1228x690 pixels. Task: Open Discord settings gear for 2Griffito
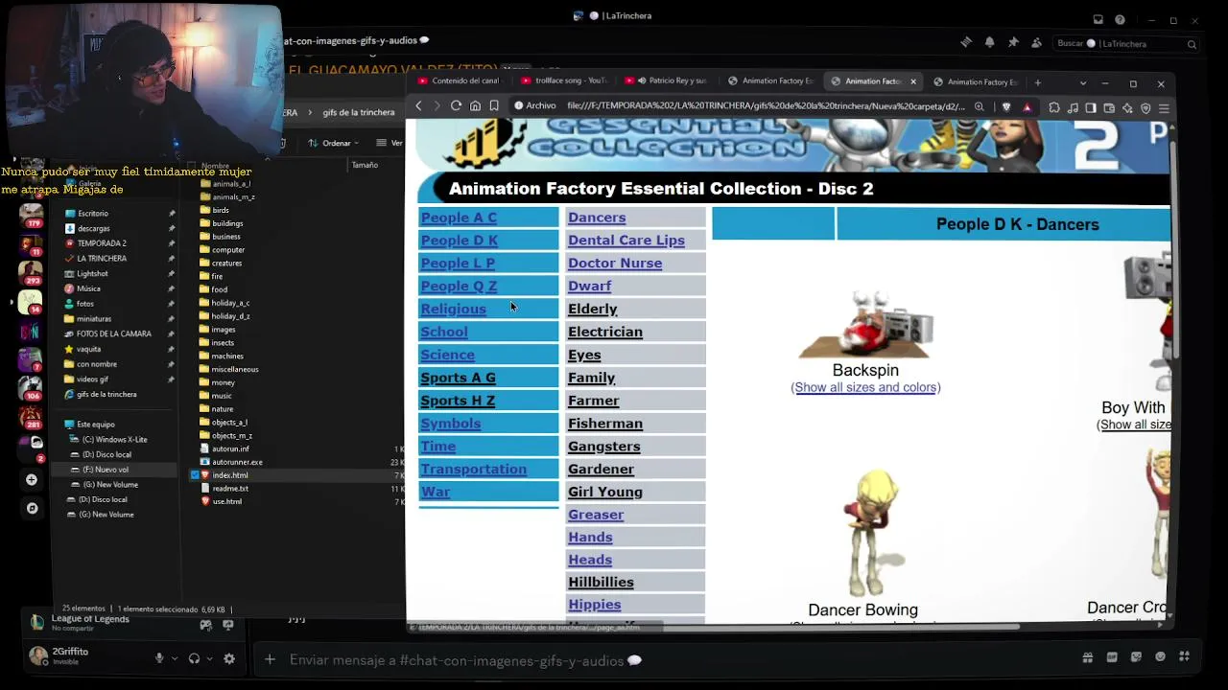point(229,658)
